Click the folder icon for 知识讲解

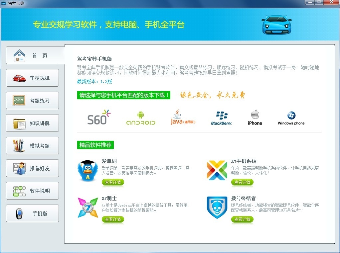click(20, 124)
